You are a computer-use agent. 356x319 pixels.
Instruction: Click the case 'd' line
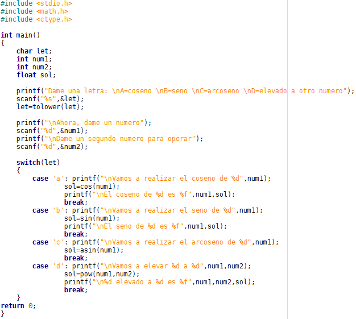click(142, 266)
